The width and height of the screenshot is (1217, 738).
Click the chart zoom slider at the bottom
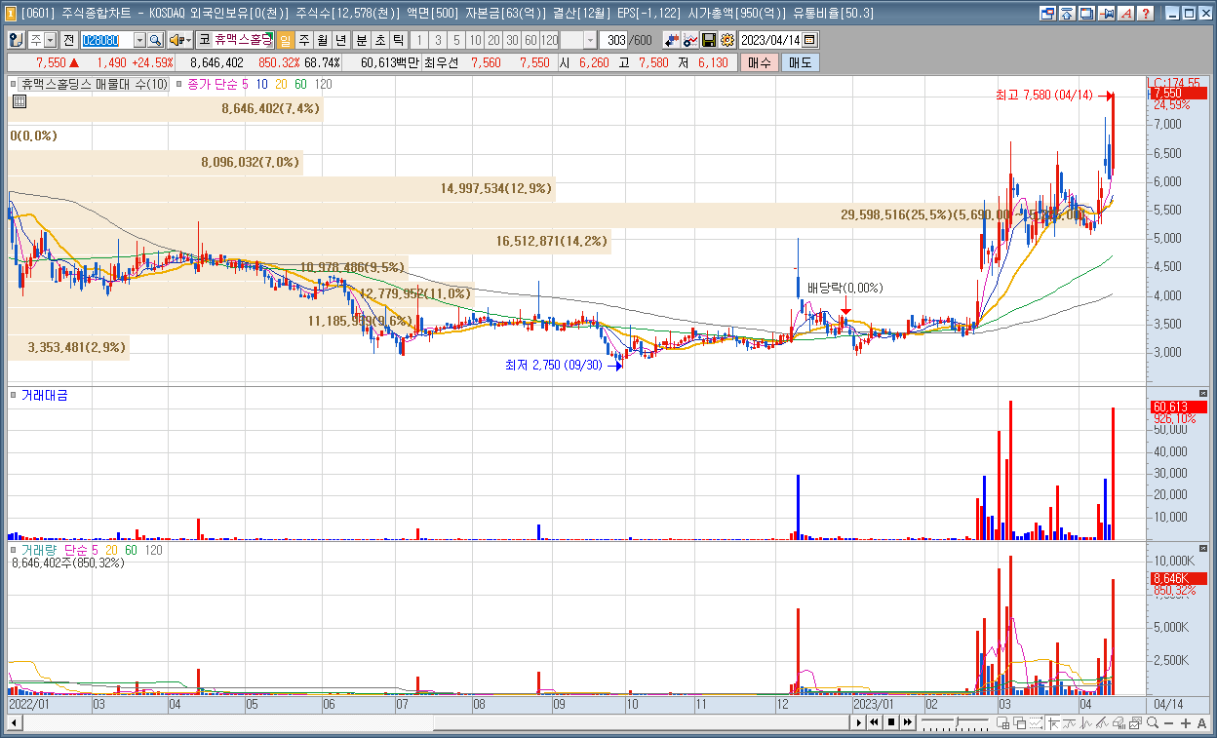[x=956, y=722]
